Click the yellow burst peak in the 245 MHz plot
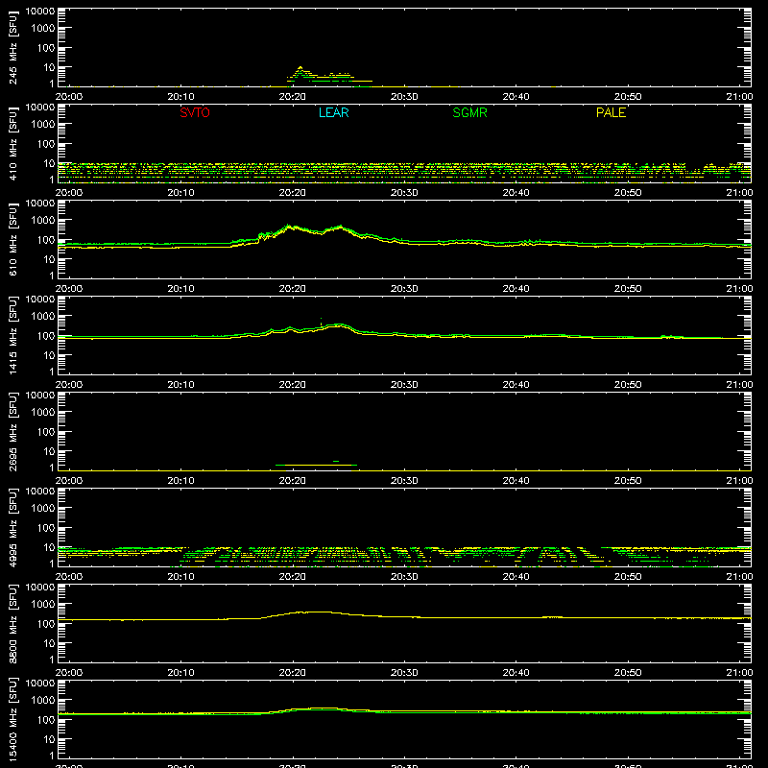Viewport: 768px width, 768px height. tap(300, 67)
